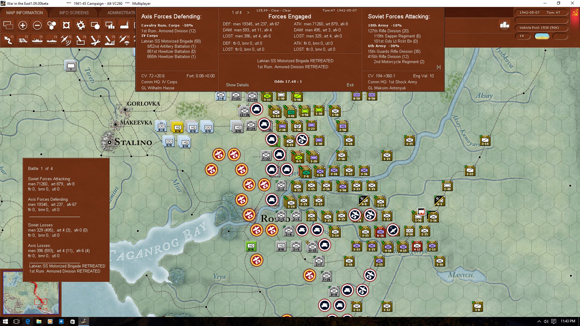The width and height of the screenshot is (580, 326).
Task: Open the INFO SCREENS tab
Action: point(74,13)
